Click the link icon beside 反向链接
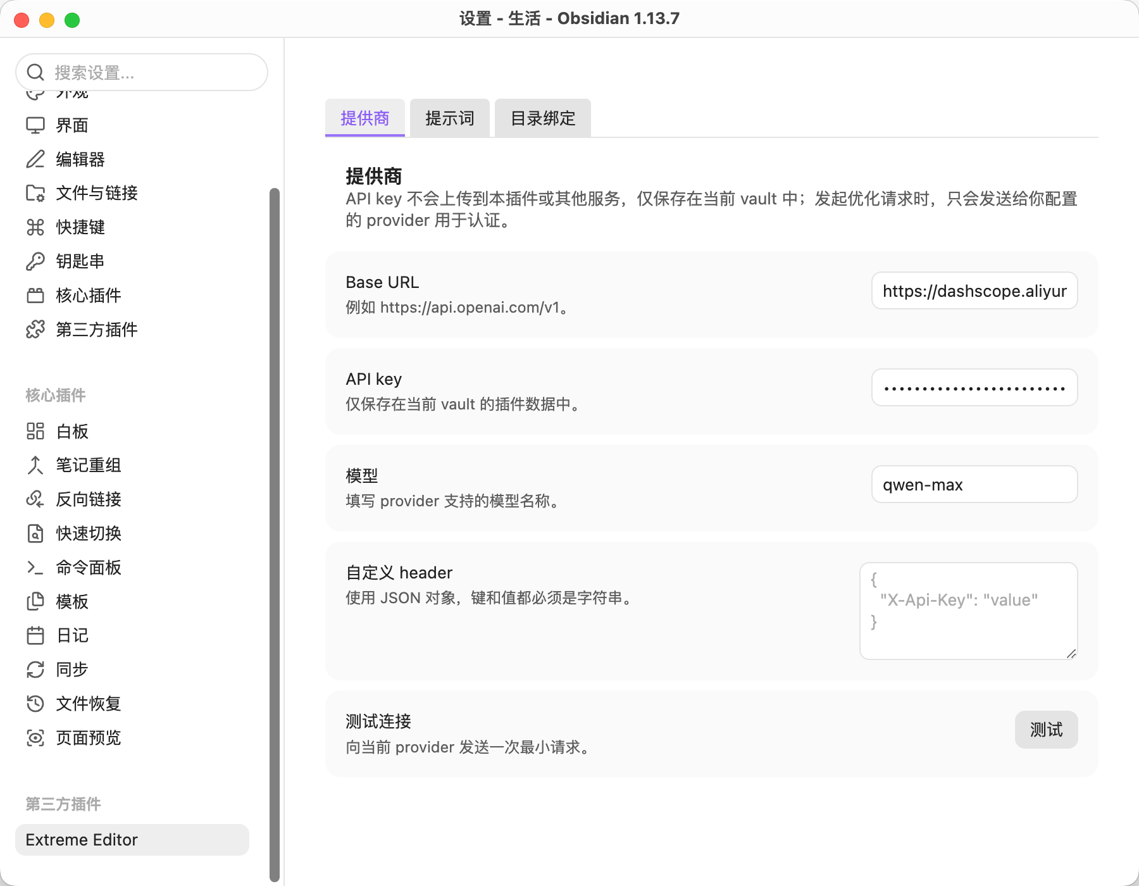Screen dimensions: 1139x886 (35, 499)
